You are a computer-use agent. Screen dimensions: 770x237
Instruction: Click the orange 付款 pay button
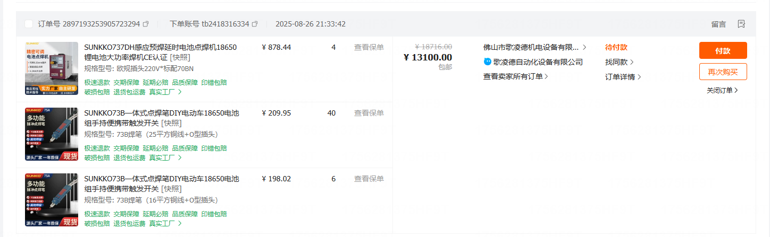(x=723, y=50)
